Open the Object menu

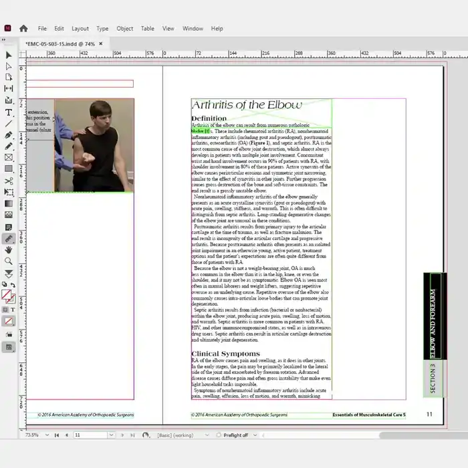tap(125, 28)
